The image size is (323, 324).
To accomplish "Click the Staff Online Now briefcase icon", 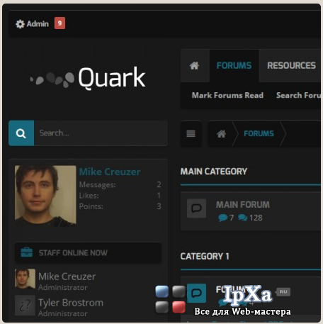I will coord(26,252).
